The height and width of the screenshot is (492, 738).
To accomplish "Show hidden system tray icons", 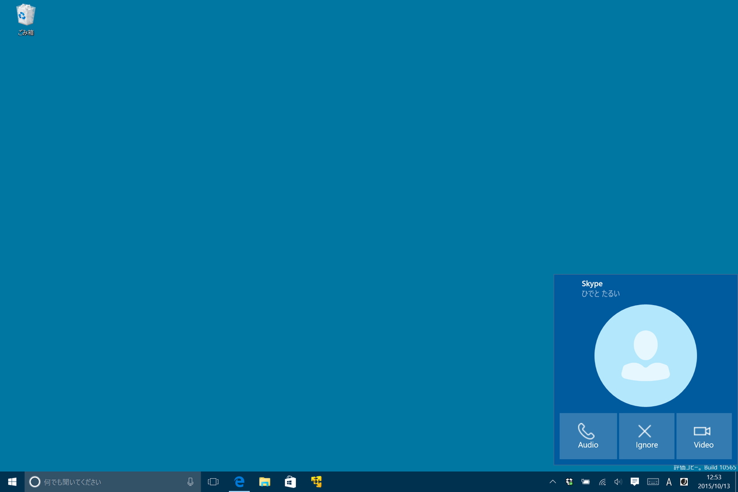I will click(x=552, y=482).
